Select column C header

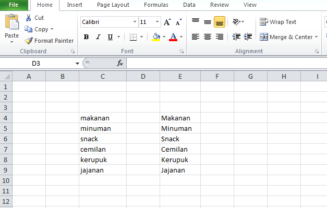103,76
